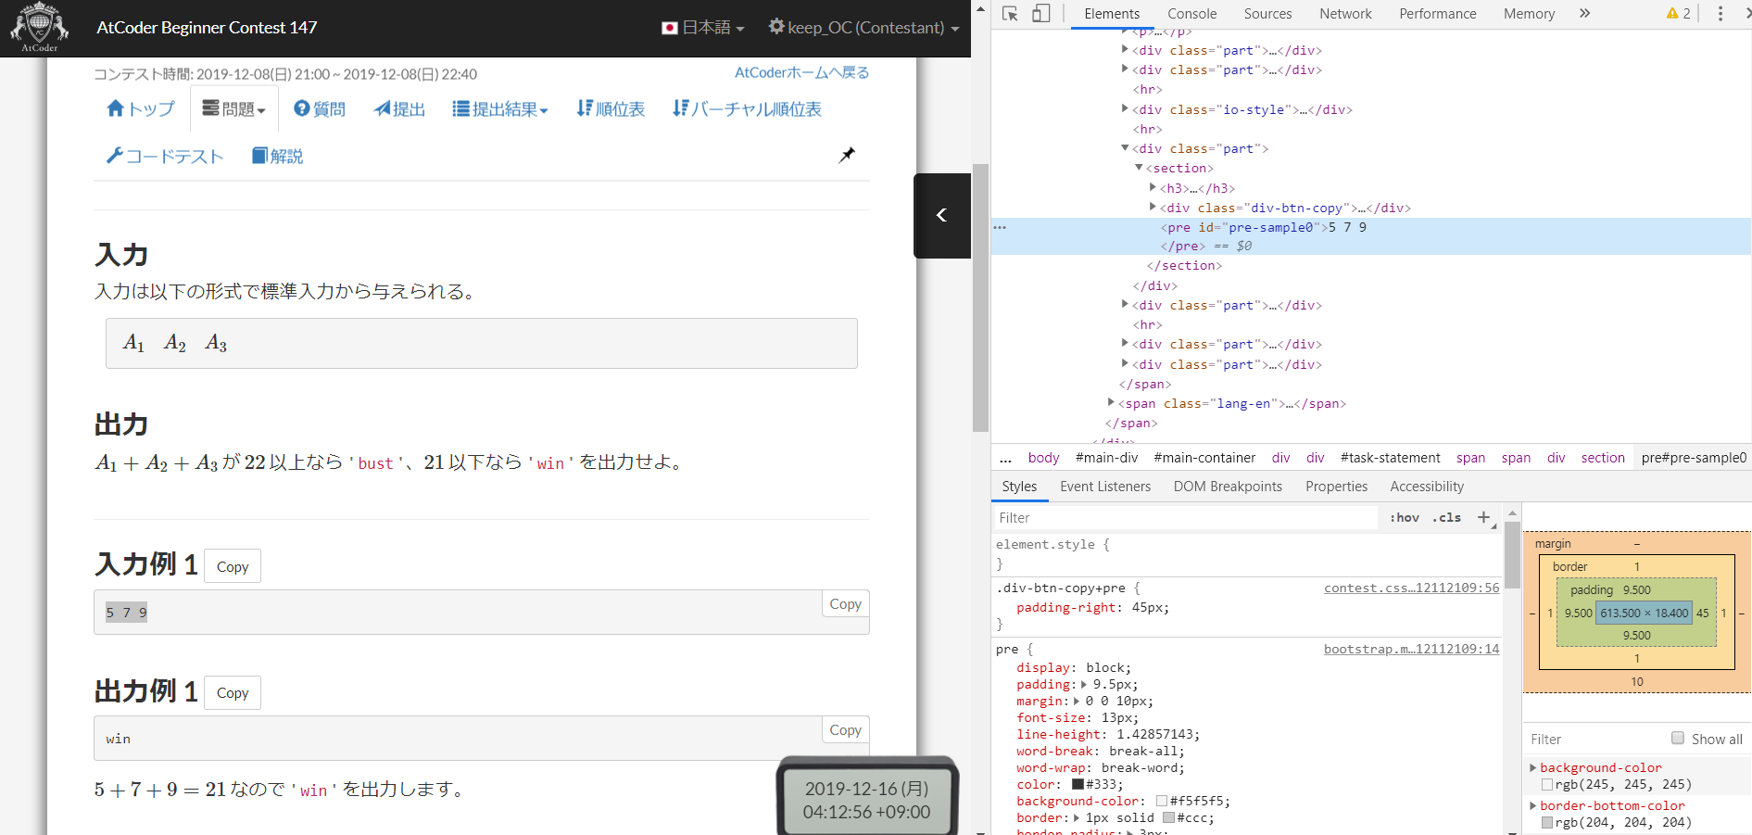The width and height of the screenshot is (1752, 835).
Task: Expand computed border-bottom-color property
Action: [x=1532, y=805]
